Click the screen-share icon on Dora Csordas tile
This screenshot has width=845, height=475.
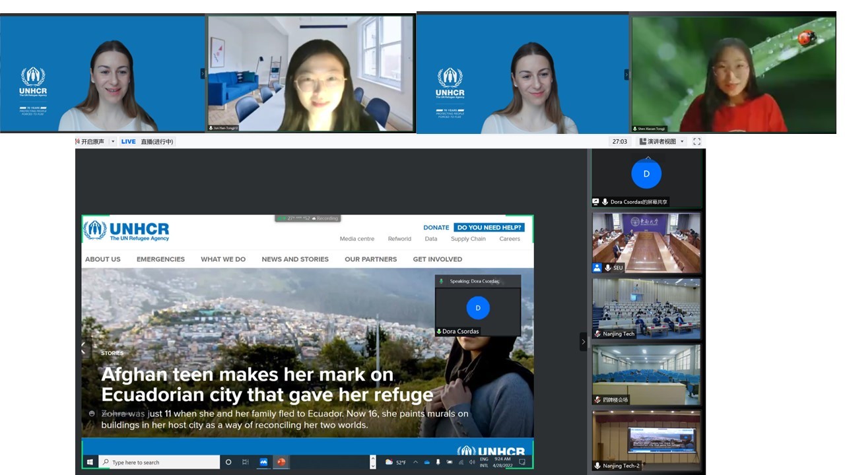(596, 202)
